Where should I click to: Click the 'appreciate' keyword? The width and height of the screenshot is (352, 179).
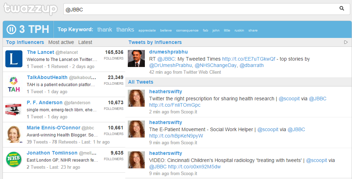pyautogui.click(x=147, y=30)
